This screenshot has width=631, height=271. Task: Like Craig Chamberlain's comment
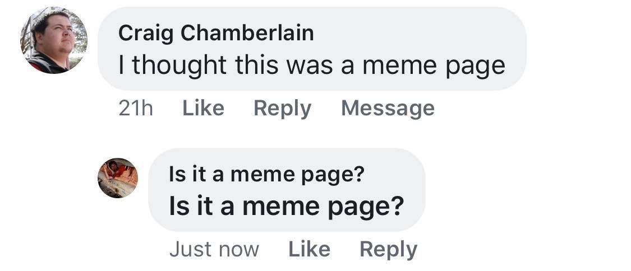coord(203,108)
